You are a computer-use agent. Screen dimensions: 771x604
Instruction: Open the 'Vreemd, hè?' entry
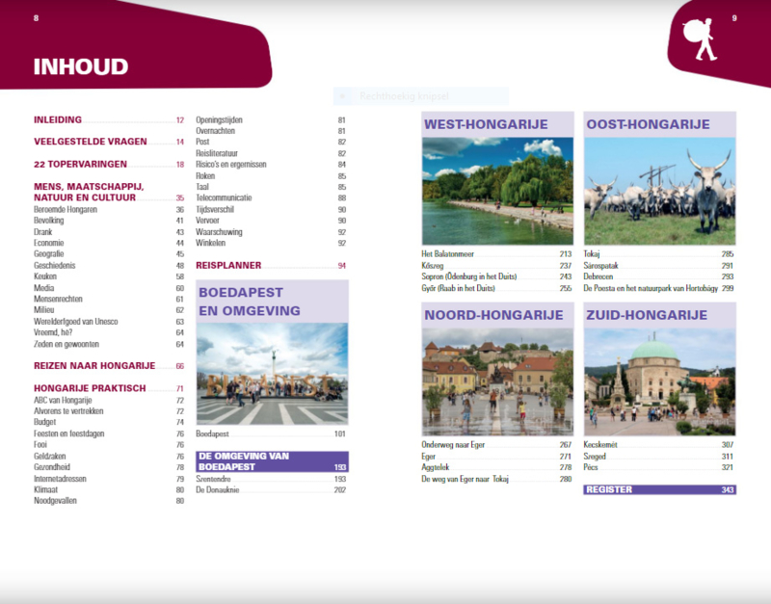click(109, 332)
